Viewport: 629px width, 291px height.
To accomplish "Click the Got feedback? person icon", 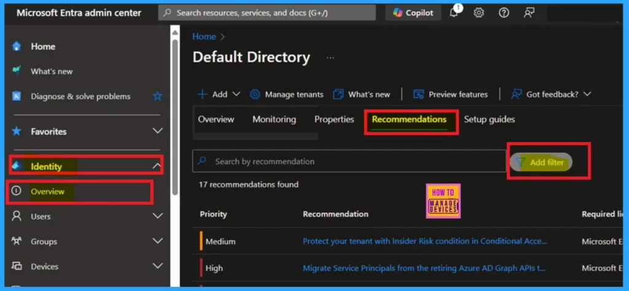I will click(516, 94).
